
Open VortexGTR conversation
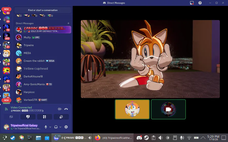43,100
